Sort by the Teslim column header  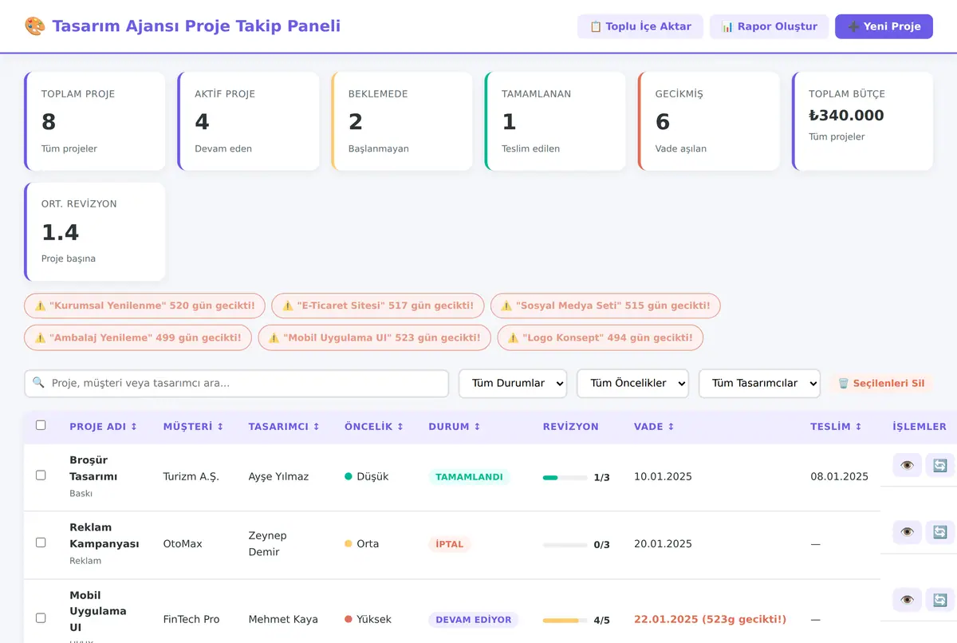pyautogui.click(x=837, y=427)
